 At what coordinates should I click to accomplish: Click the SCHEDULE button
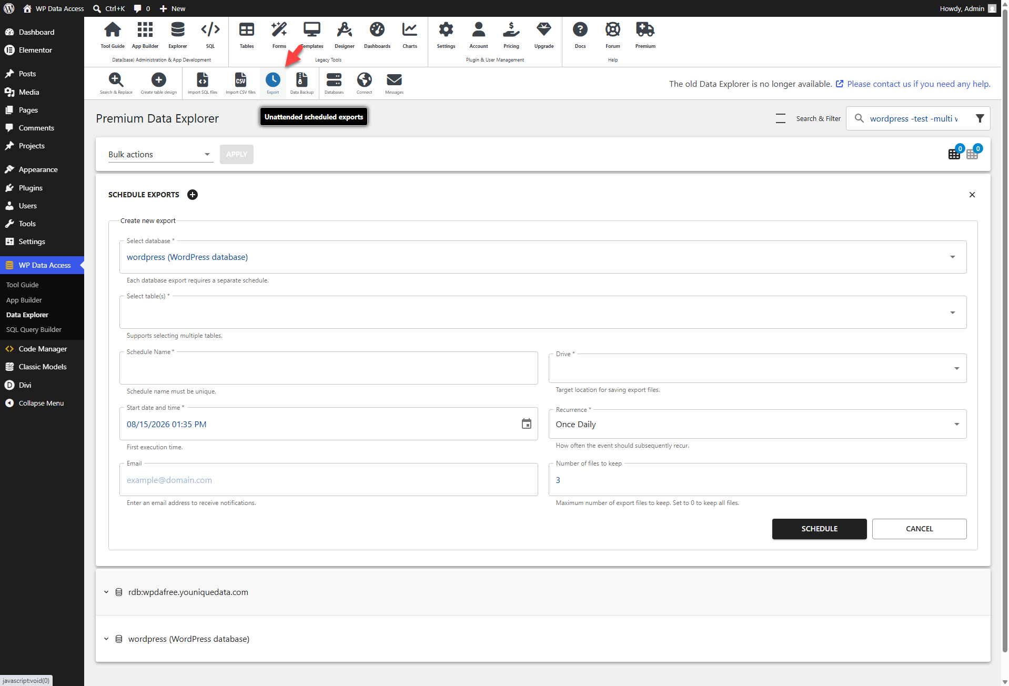819,529
